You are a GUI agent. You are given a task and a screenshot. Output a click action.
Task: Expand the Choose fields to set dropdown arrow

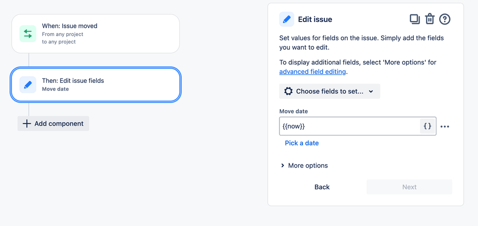[371, 91]
